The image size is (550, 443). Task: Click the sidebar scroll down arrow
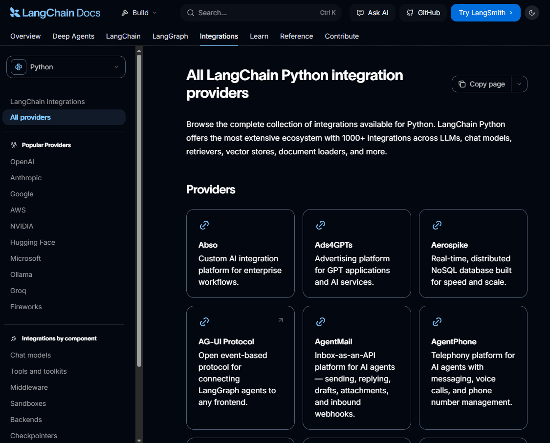pos(139,440)
